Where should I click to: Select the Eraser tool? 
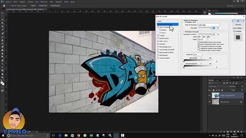click(x=2, y=47)
